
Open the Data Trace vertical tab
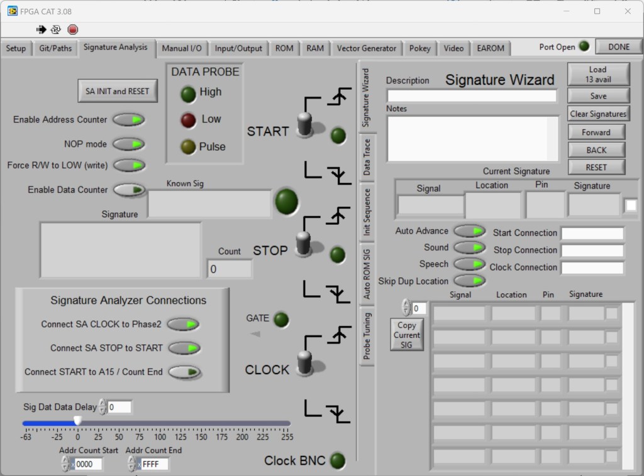pos(367,157)
